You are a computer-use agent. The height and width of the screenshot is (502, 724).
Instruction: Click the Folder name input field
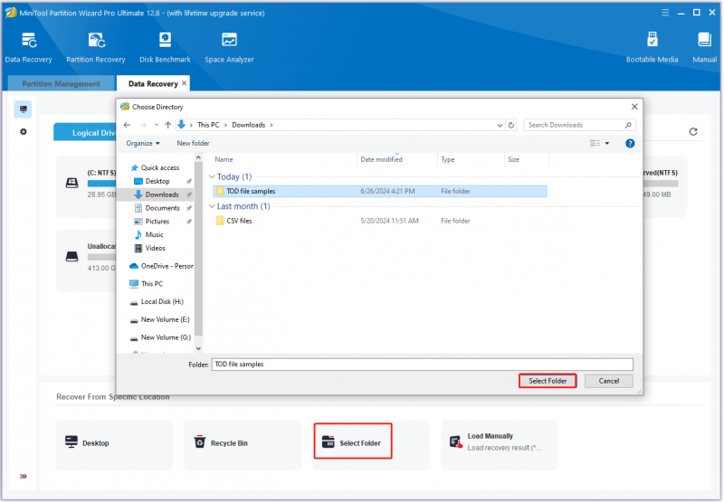tap(422, 364)
